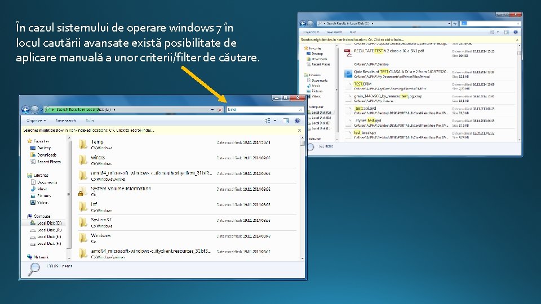
Task: Click Forward arrow in front Explorer window
Action: tap(34, 110)
